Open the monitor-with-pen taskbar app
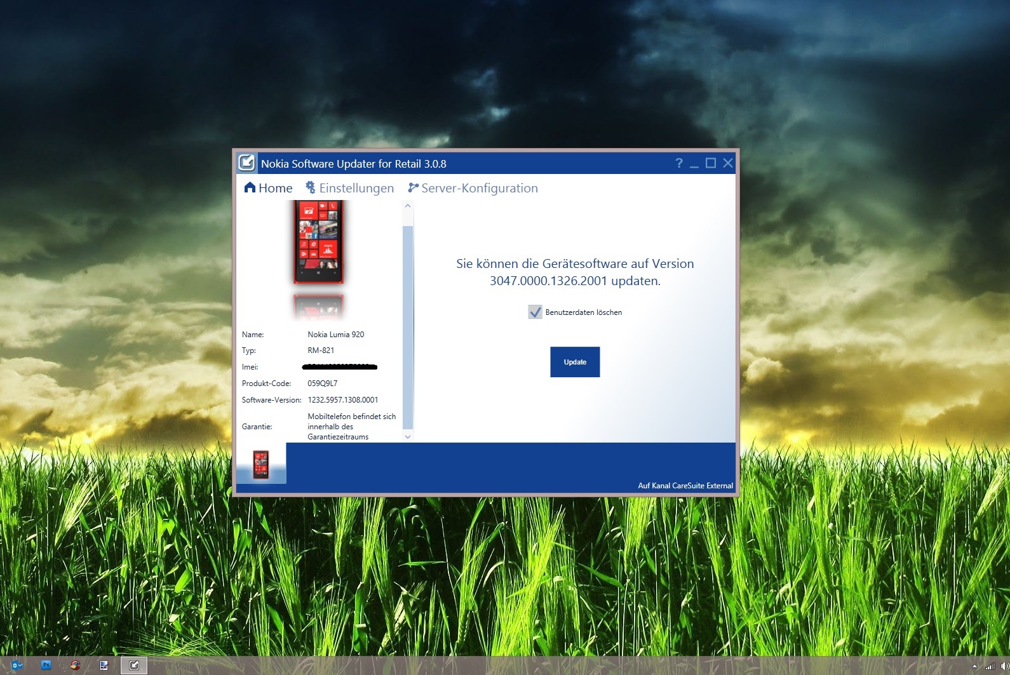Screen dimensions: 1010x675 (x=104, y=665)
